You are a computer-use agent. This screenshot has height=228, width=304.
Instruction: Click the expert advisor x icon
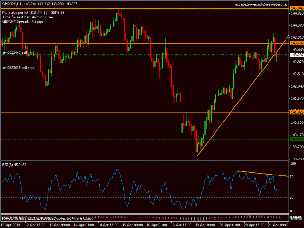(286, 4)
